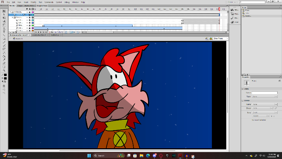This screenshot has height=159, width=282.
Task: Toggle green outline swatch layer outlines
Action: coord(32,26)
